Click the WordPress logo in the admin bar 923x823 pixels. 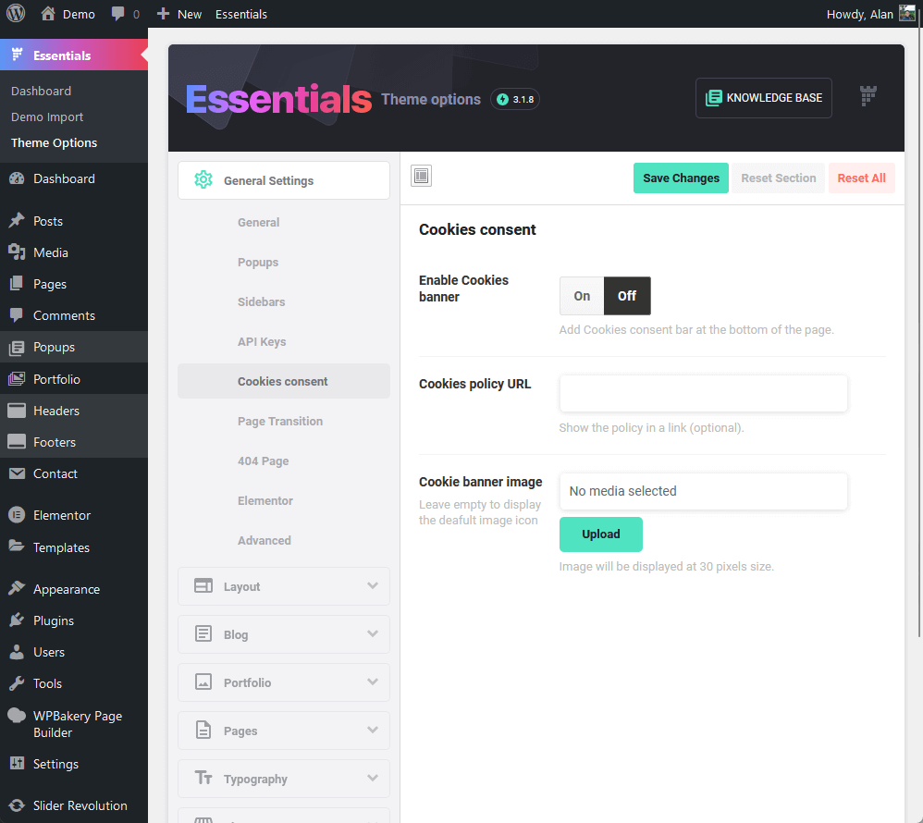tap(13, 13)
